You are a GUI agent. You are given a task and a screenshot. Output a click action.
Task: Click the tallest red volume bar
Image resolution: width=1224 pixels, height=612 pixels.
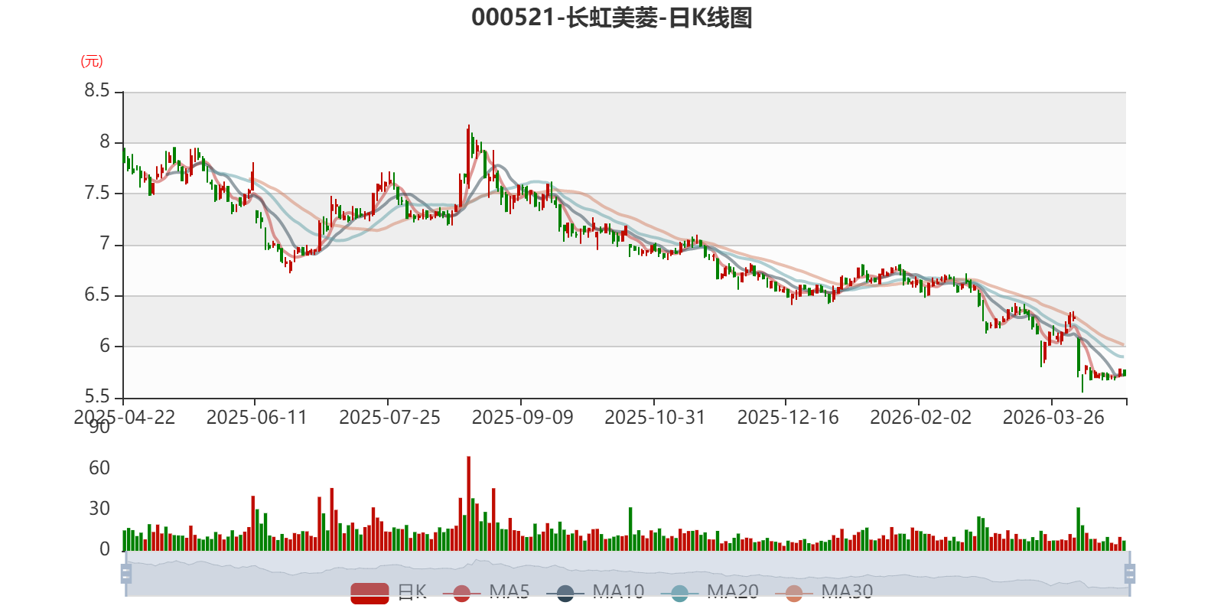click(x=469, y=503)
